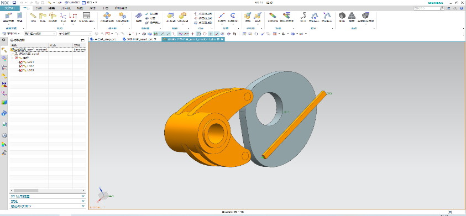Image resolution: width=466 pixels, height=216 pixels.
Task: Save the file from the quick access toolbar
Action: (x=14, y=2)
